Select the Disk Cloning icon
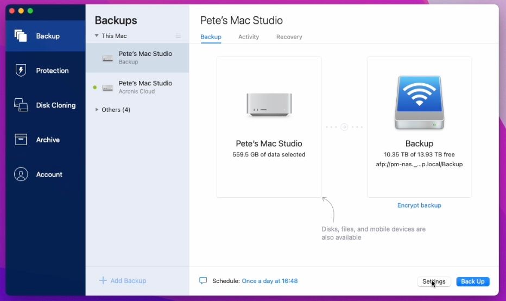 (21, 105)
